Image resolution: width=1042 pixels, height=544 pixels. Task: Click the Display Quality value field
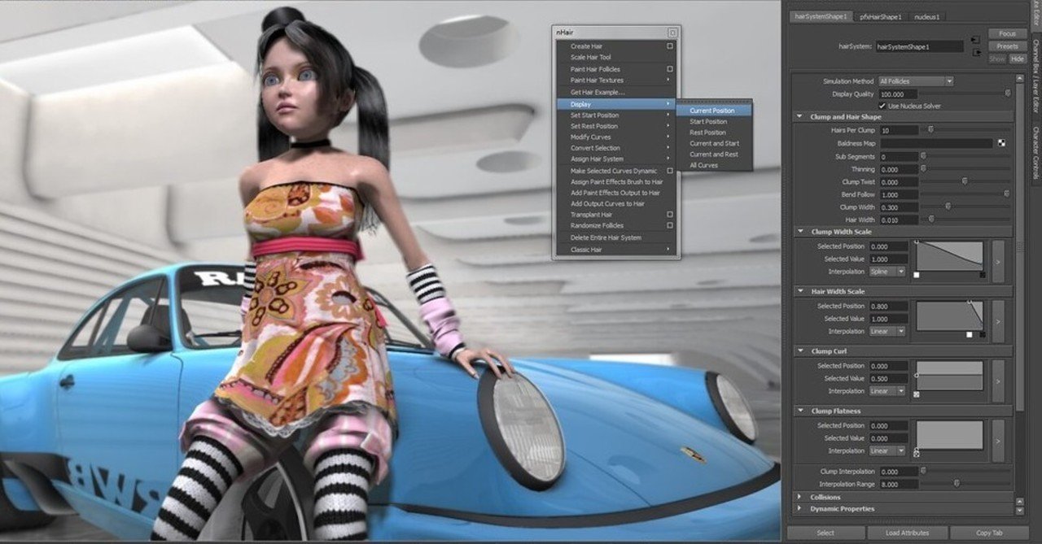click(x=898, y=94)
